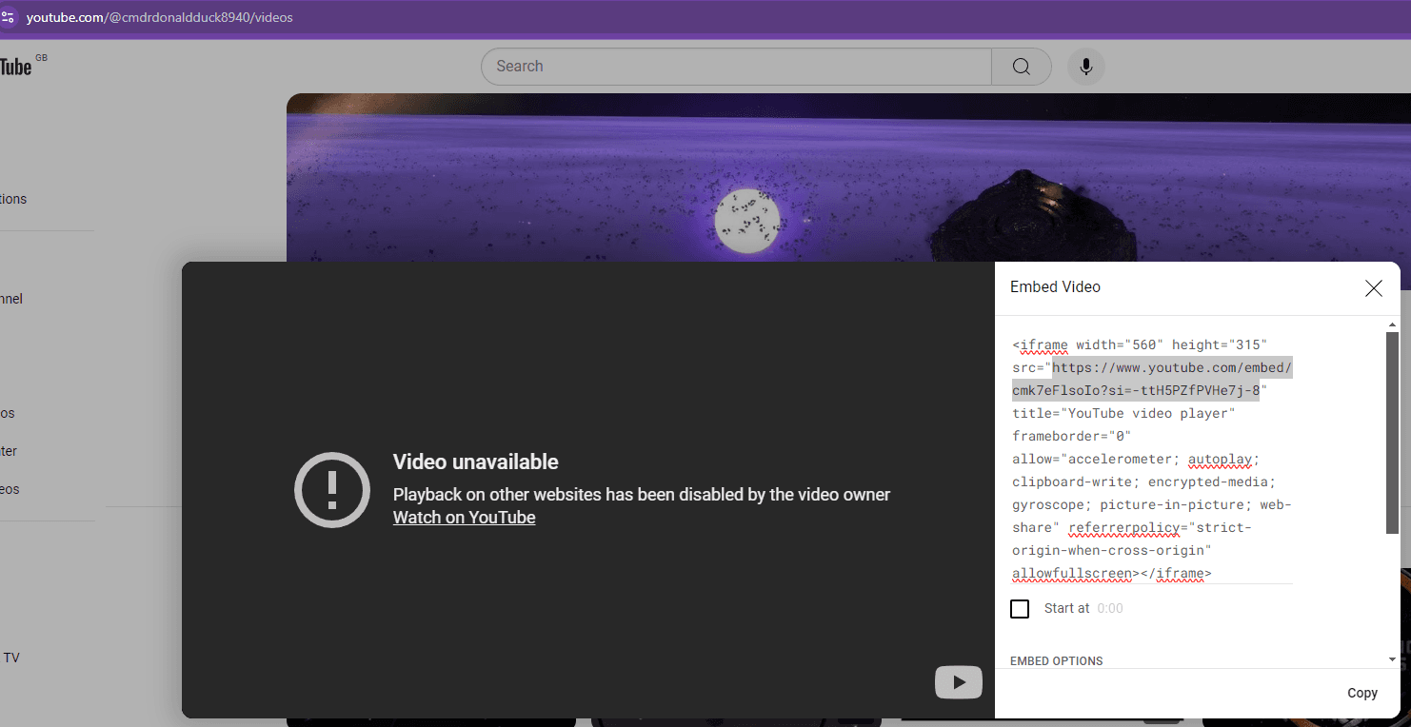Click the exclamation warning icon beside Video unavailable
Image resolution: width=1411 pixels, height=727 pixels.
coord(331,490)
